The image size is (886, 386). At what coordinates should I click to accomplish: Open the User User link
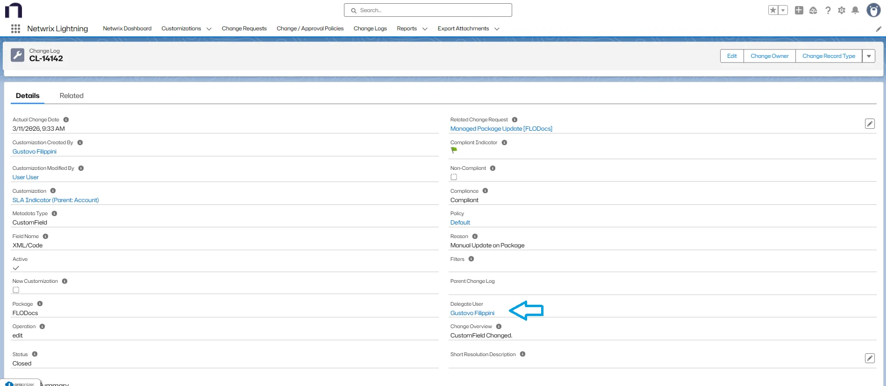(x=26, y=177)
